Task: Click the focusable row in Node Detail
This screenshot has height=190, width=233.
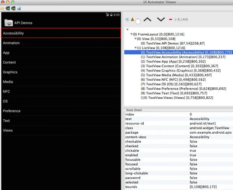Action: [179, 160]
